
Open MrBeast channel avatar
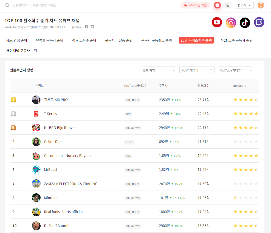36,170
